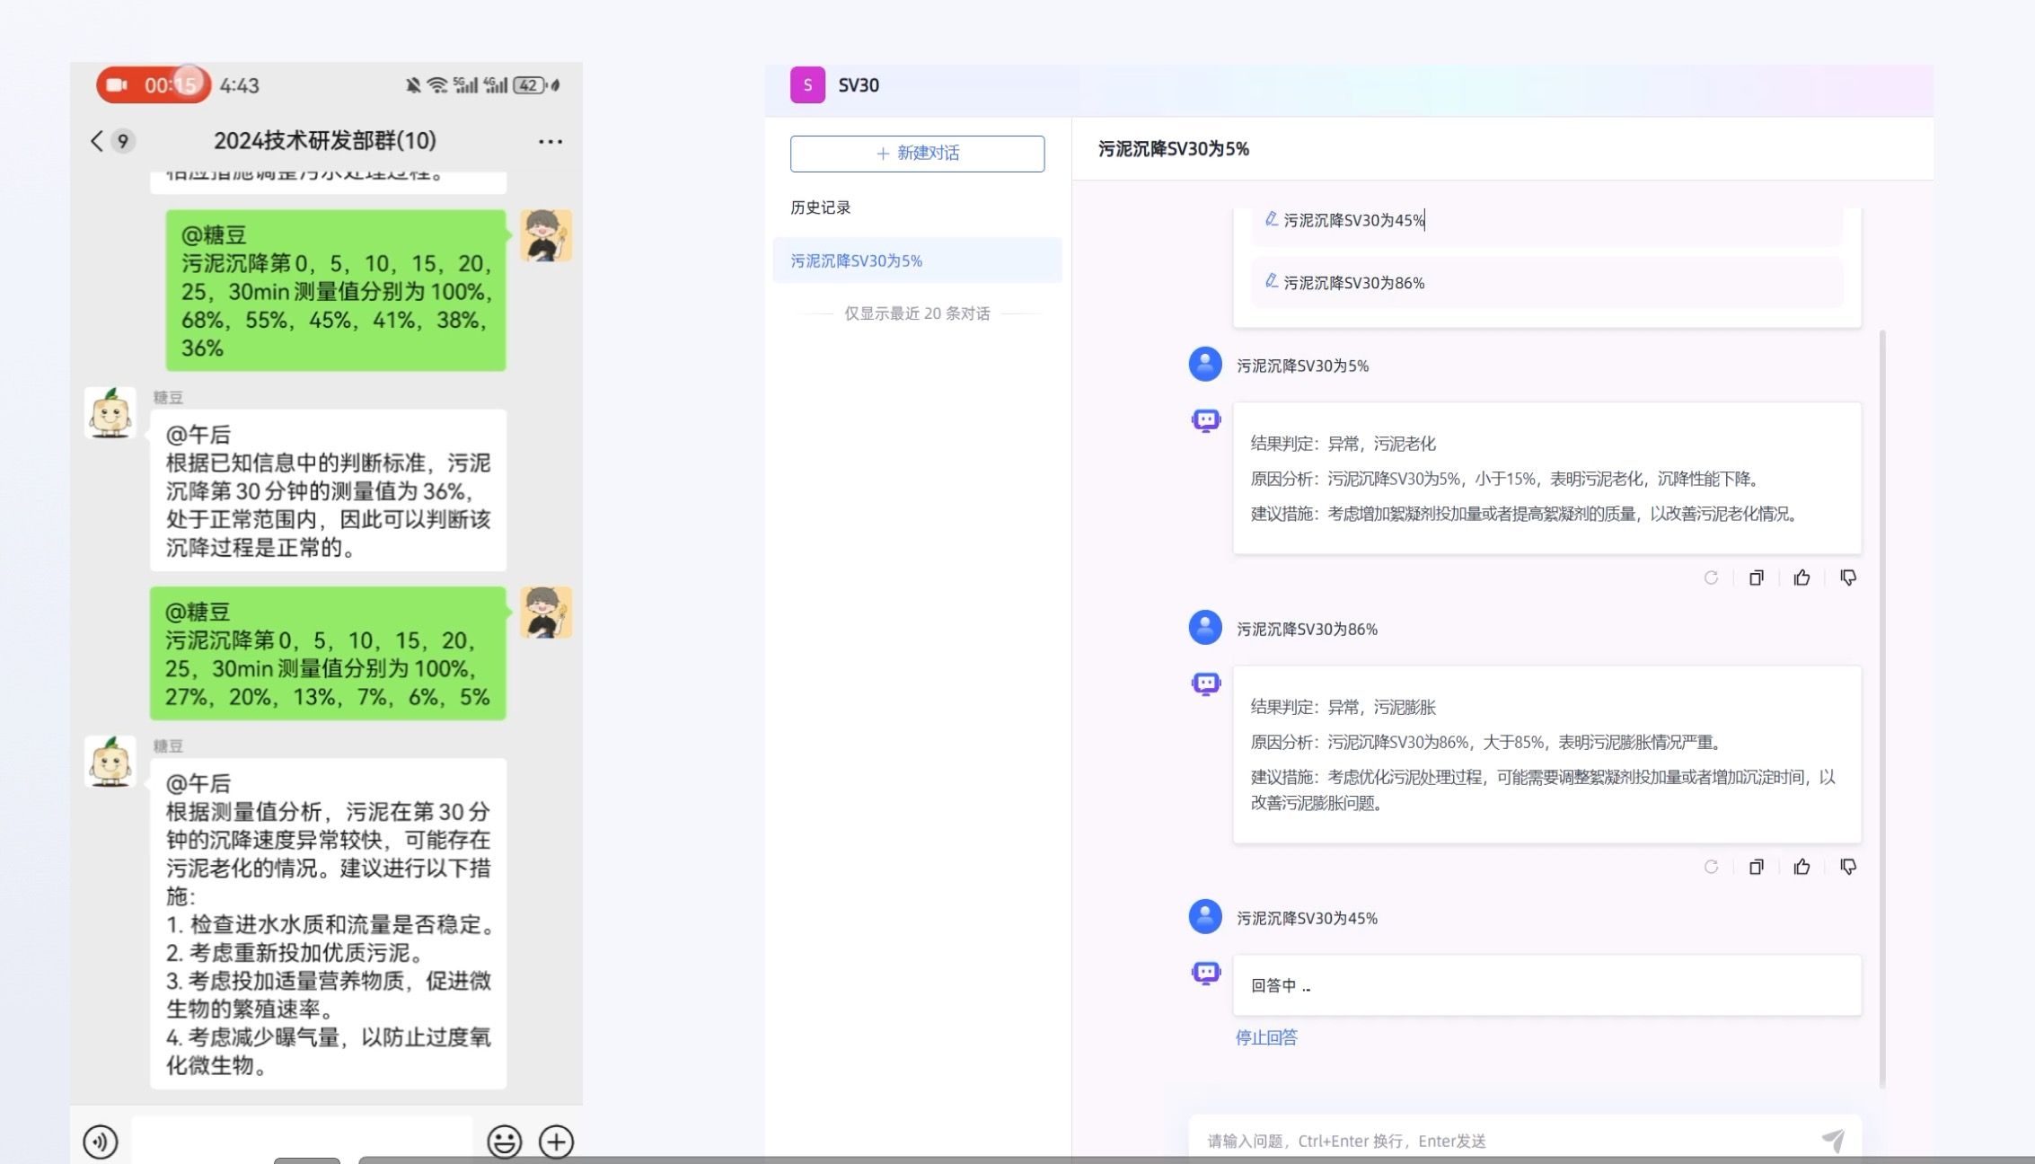The image size is (2035, 1164).
Task: Like the 污泥老化 answer with thumbs up
Action: click(1802, 578)
